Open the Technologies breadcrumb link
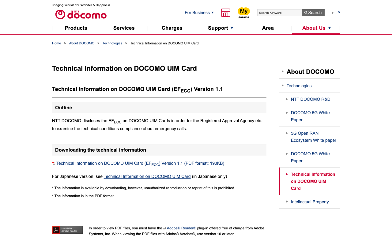Screen dimensions: 392x245 point(112,43)
